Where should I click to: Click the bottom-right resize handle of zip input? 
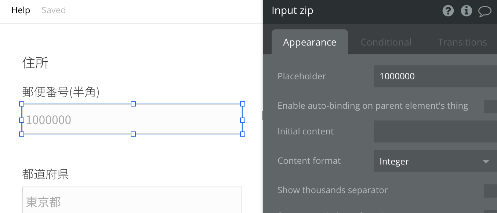coord(243,134)
